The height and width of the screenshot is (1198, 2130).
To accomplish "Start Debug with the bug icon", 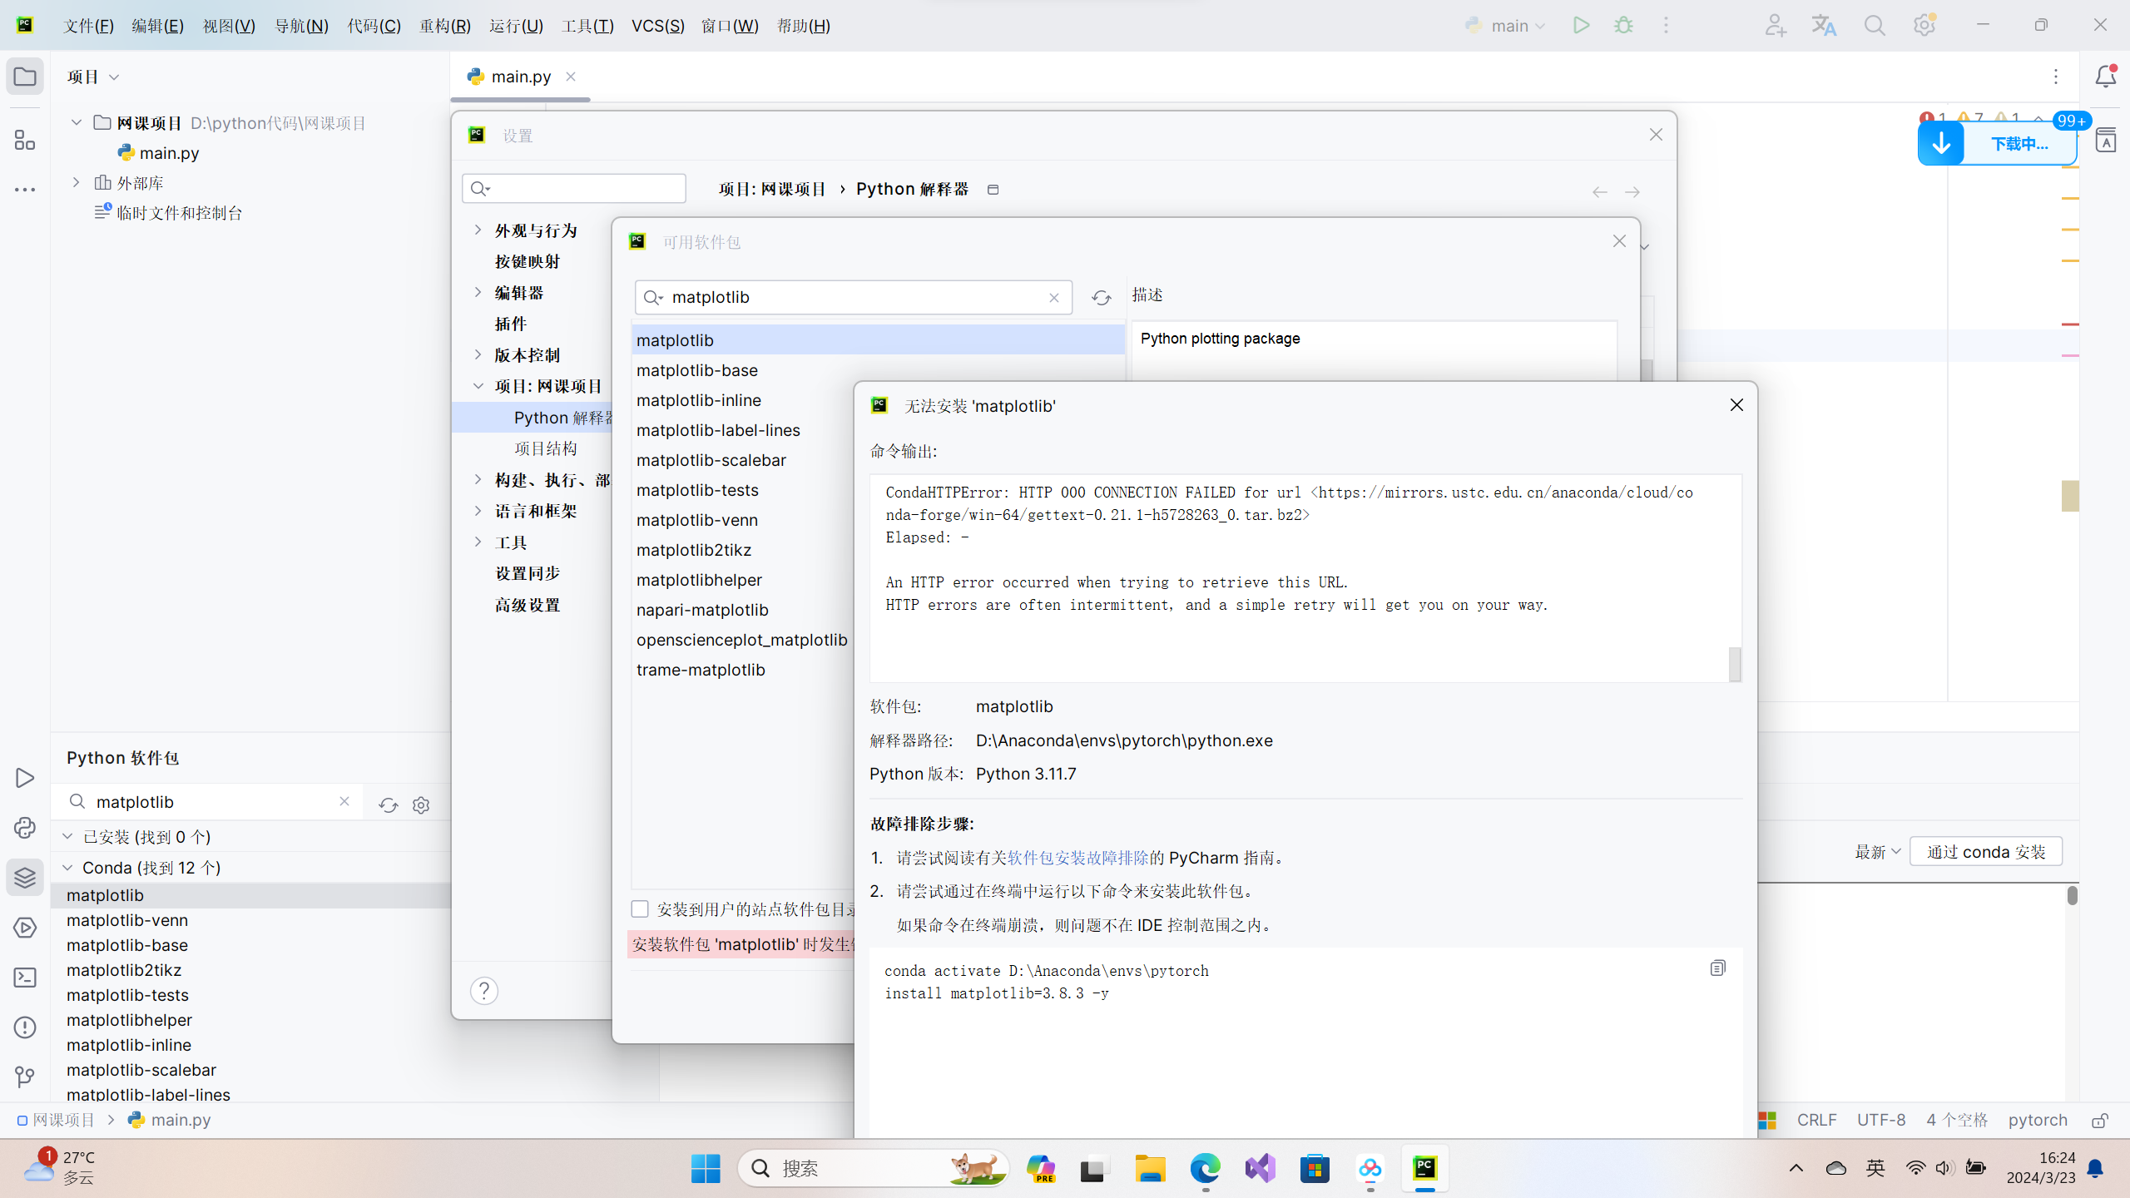I will click(x=1623, y=25).
